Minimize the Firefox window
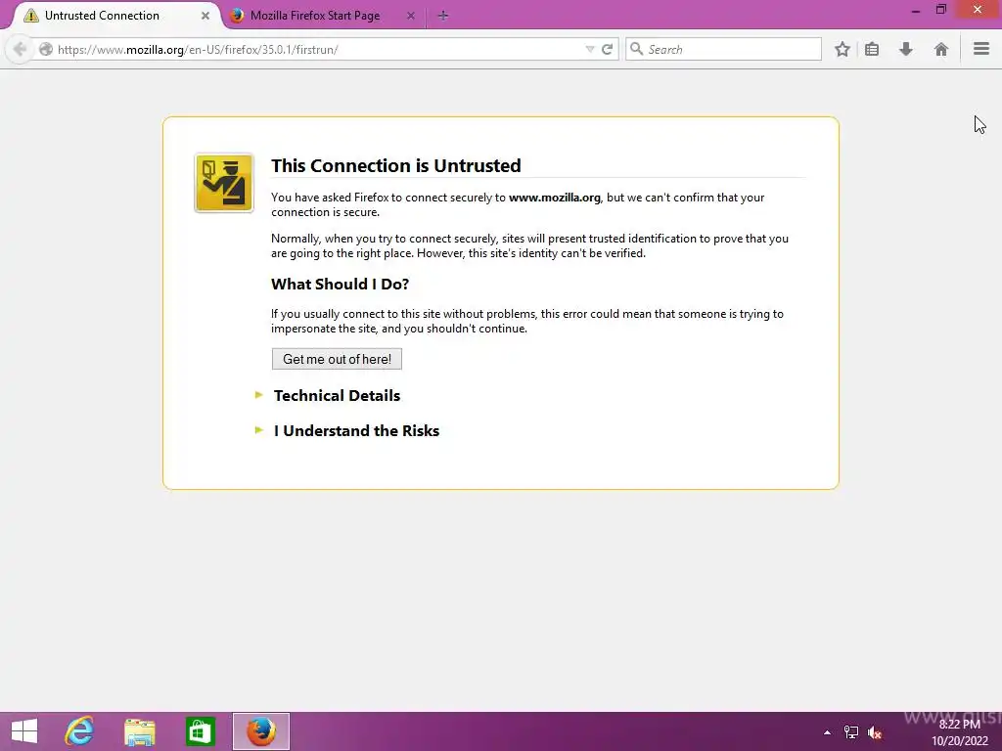Screen dimensions: 1002x751 click(916, 10)
